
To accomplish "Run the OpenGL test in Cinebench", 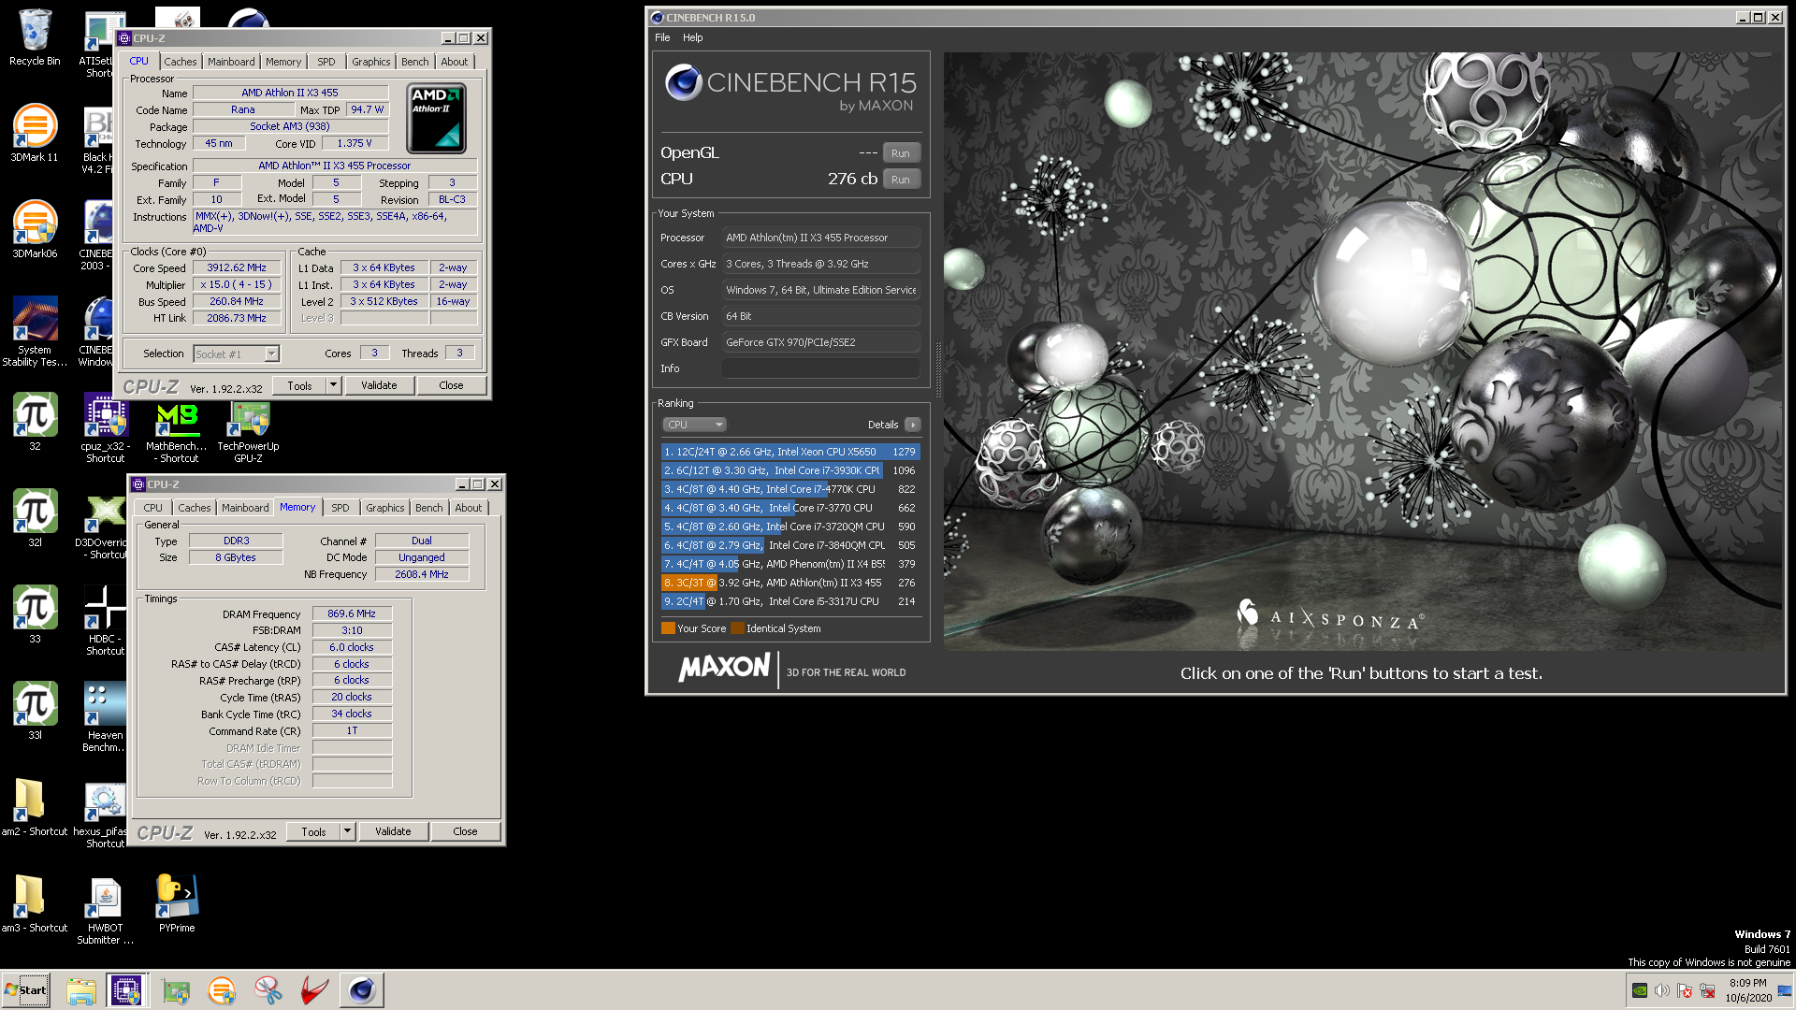I will [x=901, y=153].
